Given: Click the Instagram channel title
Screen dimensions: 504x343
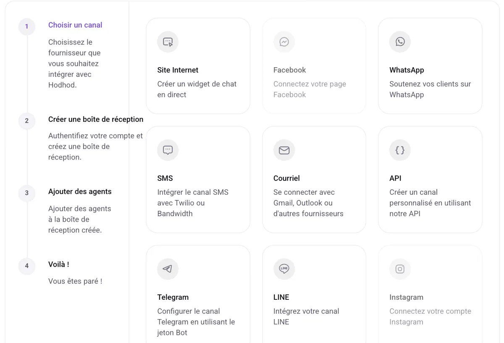Looking at the screenshot, I should click(x=406, y=297).
